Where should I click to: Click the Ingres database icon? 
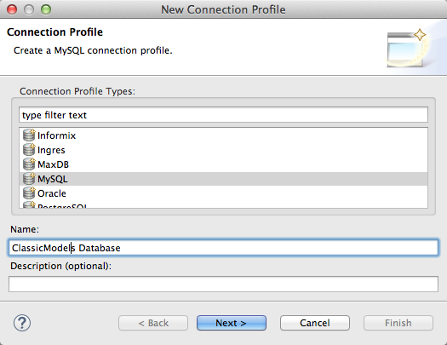[x=29, y=150]
